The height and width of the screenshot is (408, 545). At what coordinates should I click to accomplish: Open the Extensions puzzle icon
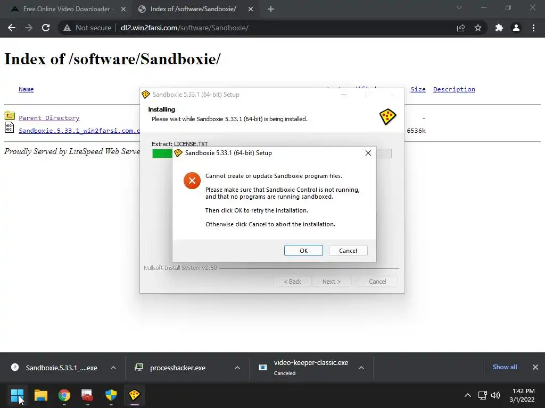coord(499,28)
